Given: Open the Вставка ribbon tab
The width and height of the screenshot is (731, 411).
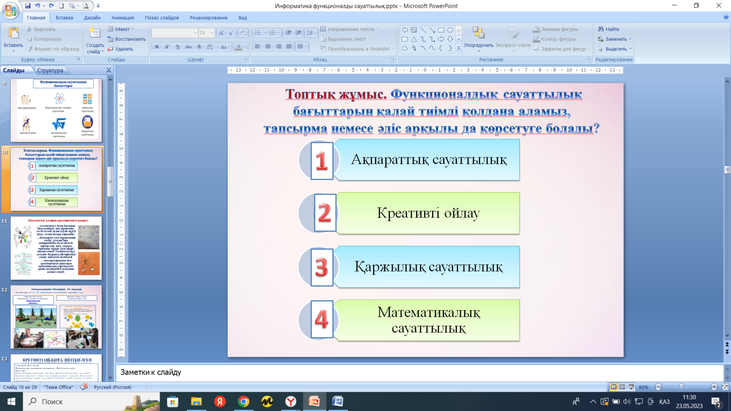Looking at the screenshot, I should click(x=64, y=17).
